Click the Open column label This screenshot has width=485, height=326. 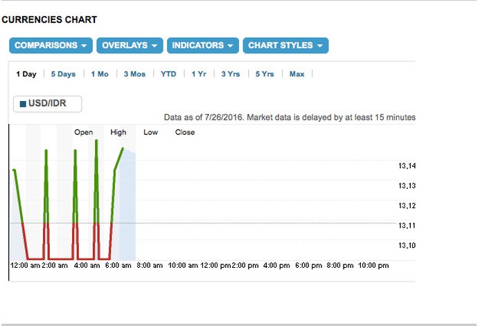click(83, 132)
